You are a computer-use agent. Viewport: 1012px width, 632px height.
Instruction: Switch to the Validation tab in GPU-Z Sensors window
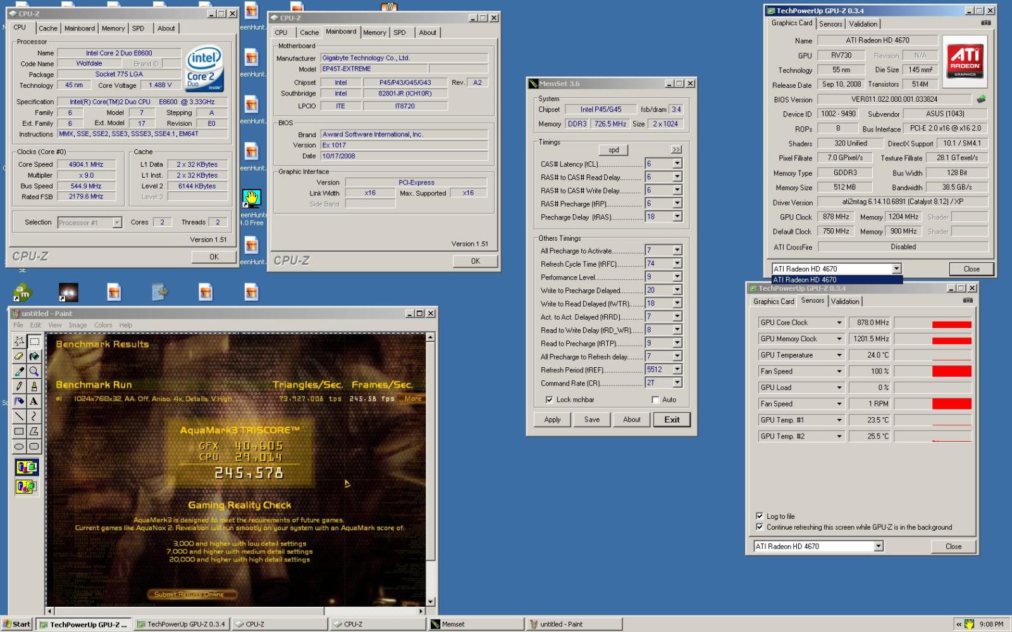pyautogui.click(x=845, y=301)
